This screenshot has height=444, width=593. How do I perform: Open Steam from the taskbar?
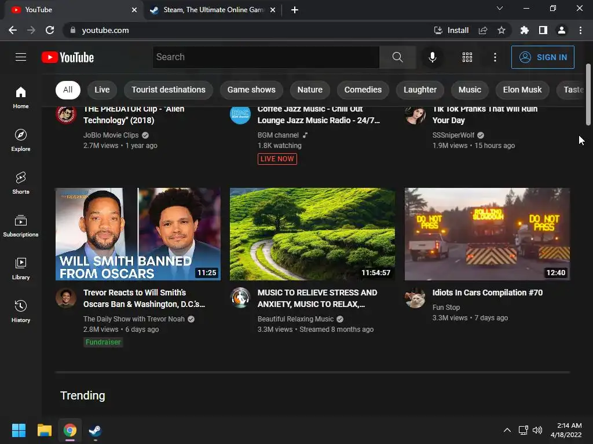click(95, 430)
